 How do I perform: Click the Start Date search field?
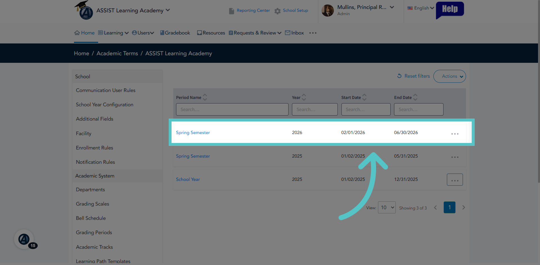coord(366,109)
